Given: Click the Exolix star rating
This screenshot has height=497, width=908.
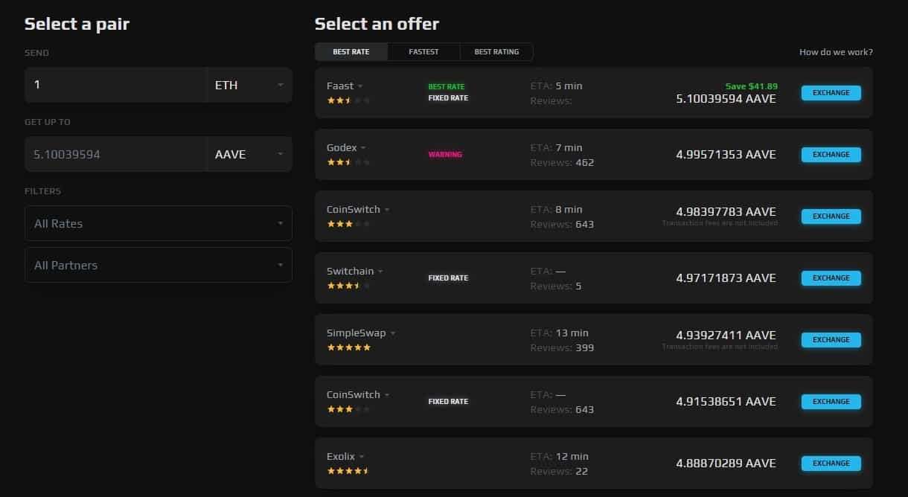Looking at the screenshot, I should [x=348, y=470].
